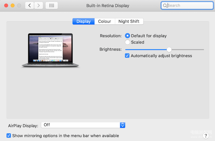Screen dimensions: 215x141
Task: Go back using the left chevron button
Action: [x=29, y=6]
